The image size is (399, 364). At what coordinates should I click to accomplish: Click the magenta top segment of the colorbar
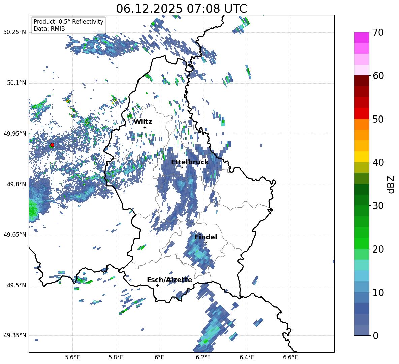(x=361, y=37)
